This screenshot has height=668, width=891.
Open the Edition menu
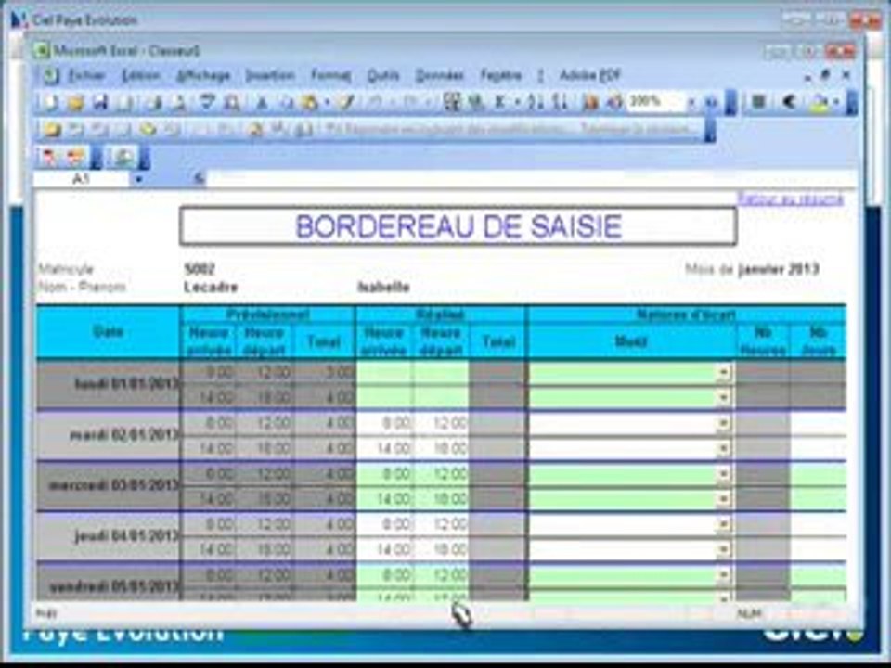(x=141, y=75)
